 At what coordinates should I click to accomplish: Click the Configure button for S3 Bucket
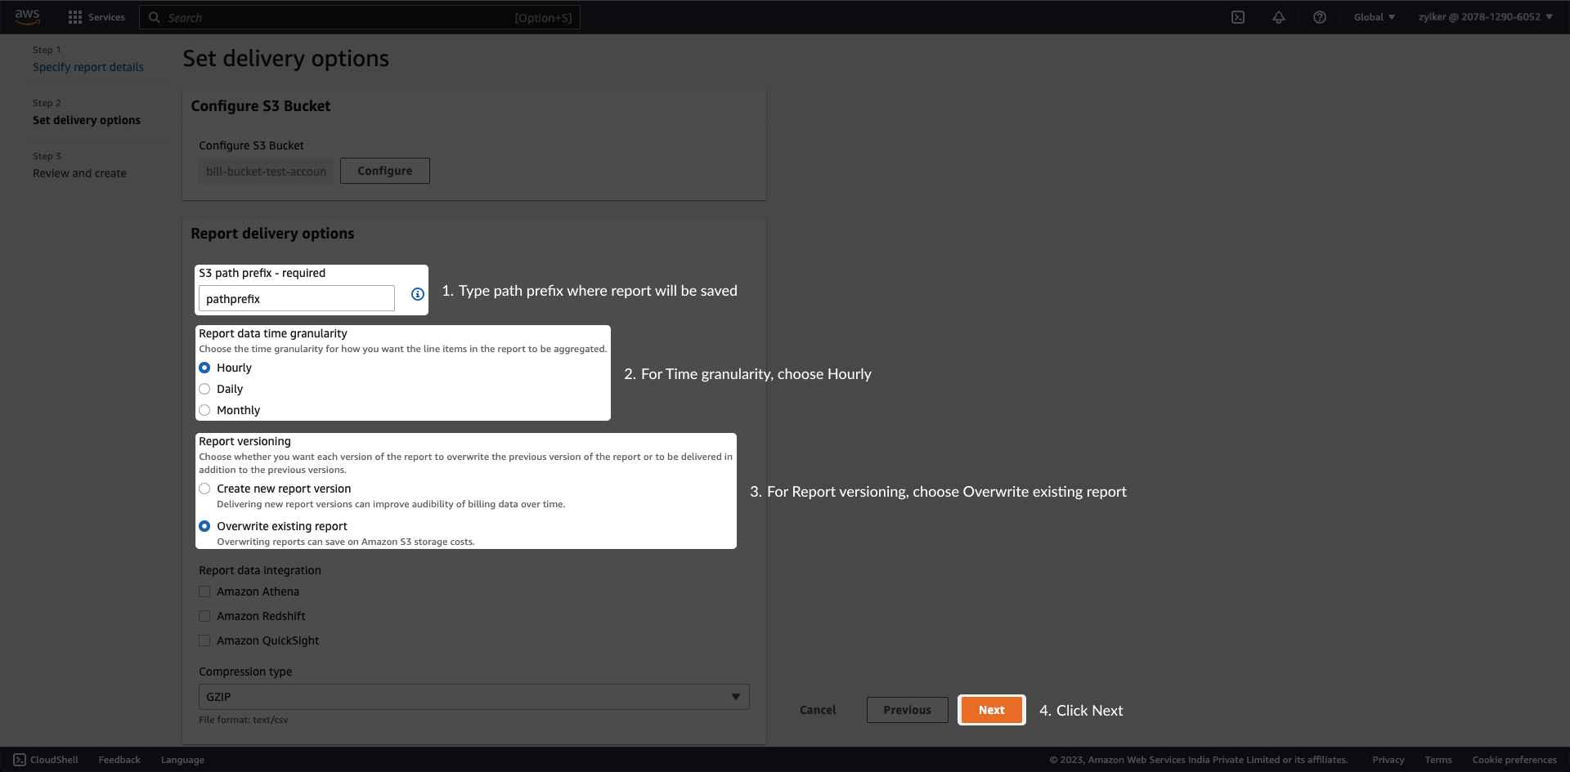point(384,171)
